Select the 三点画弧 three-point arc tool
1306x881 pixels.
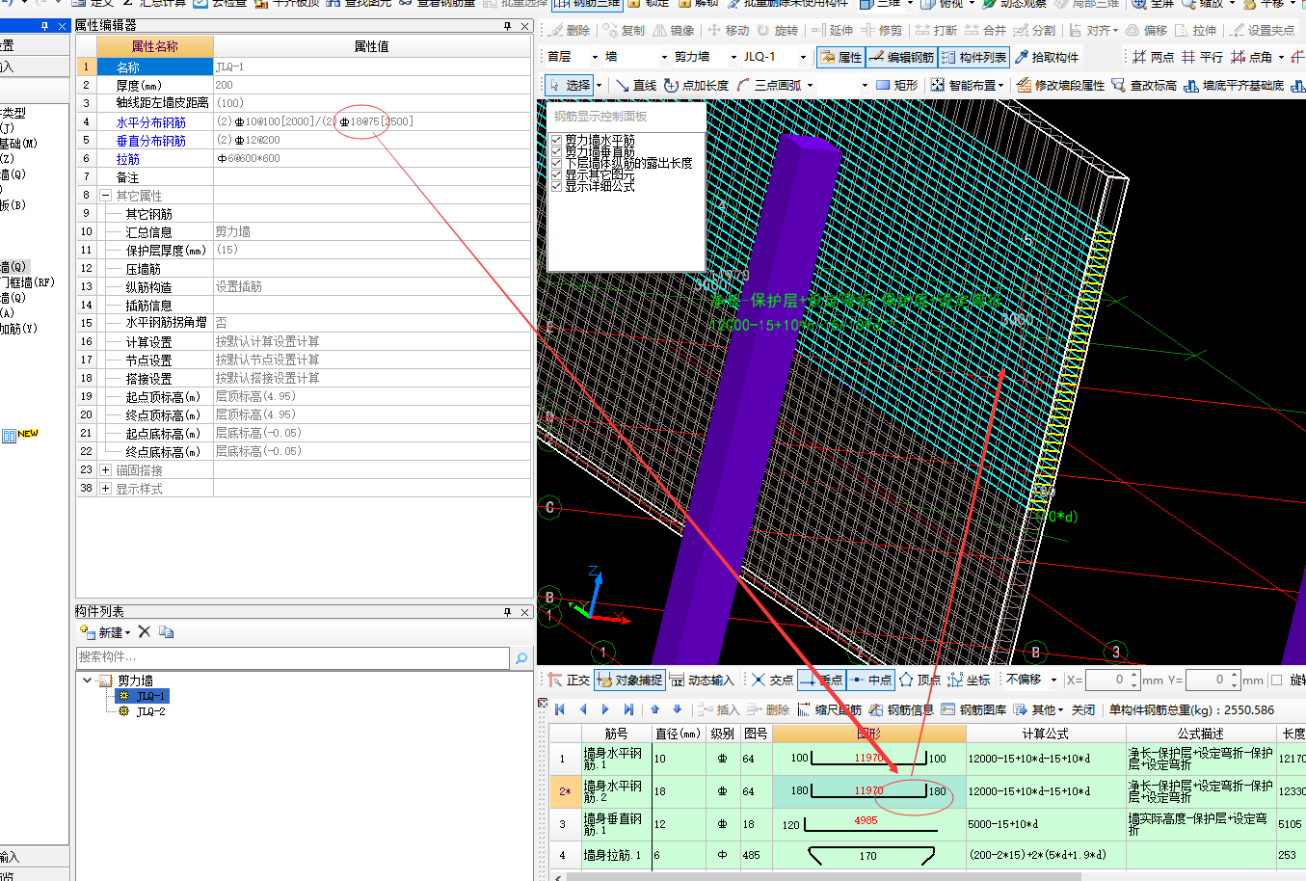[x=769, y=86]
